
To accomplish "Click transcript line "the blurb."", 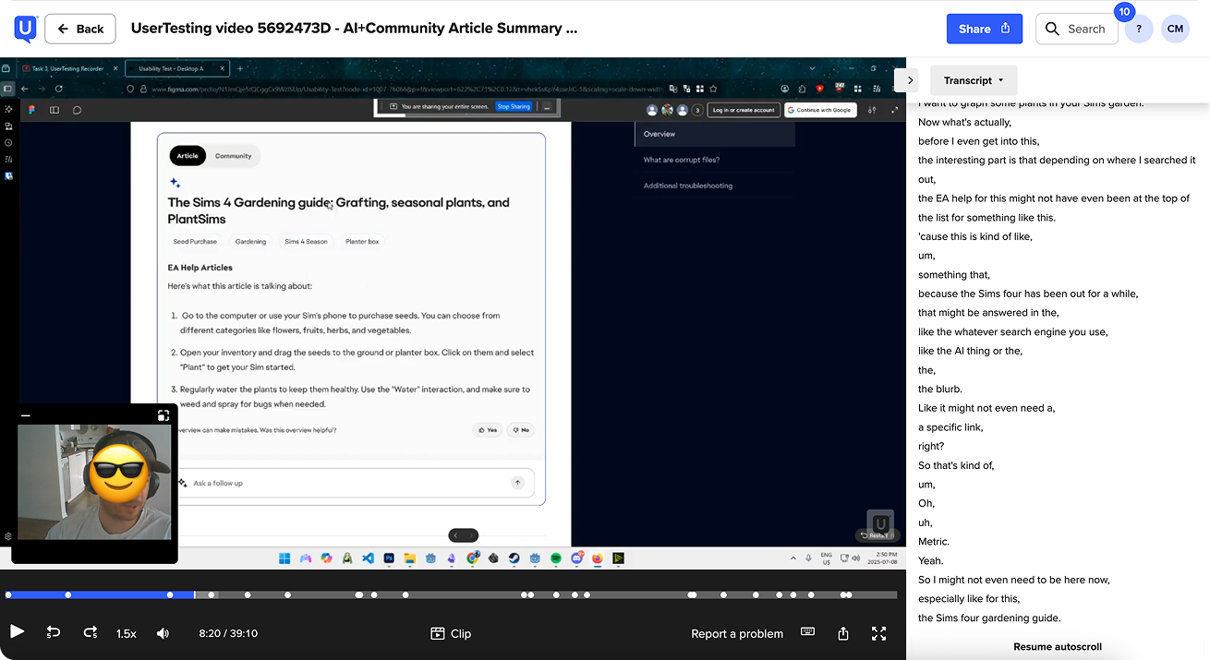I will coord(940,389).
